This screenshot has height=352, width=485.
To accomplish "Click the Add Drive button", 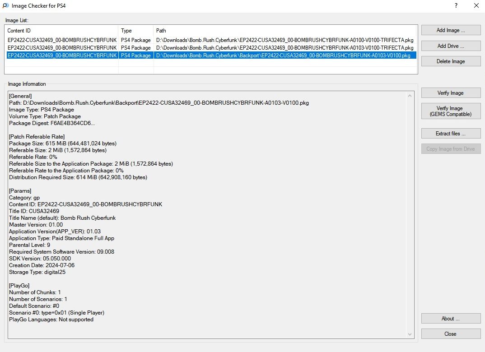I will click(x=451, y=46).
